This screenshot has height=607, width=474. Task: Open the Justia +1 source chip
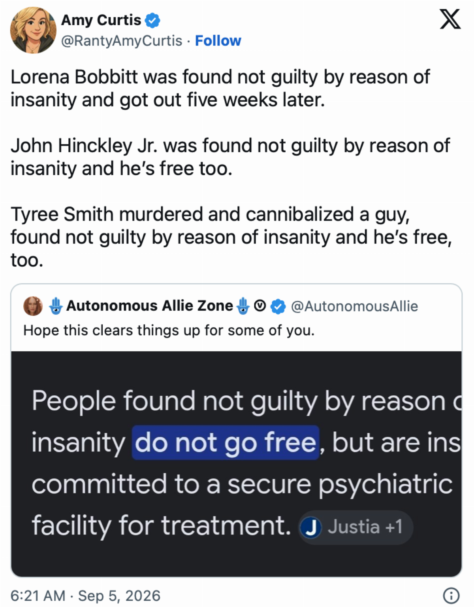pyautogui.click(x=356, y=527)
